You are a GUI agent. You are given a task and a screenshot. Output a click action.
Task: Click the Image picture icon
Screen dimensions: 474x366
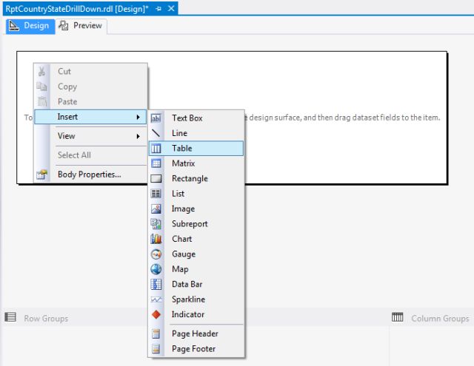point(156,209)
